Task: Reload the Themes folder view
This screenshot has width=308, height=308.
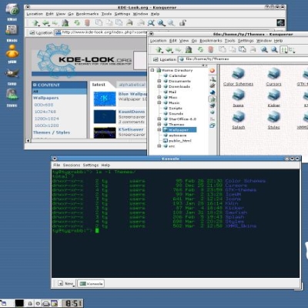Action: [200, 49]
